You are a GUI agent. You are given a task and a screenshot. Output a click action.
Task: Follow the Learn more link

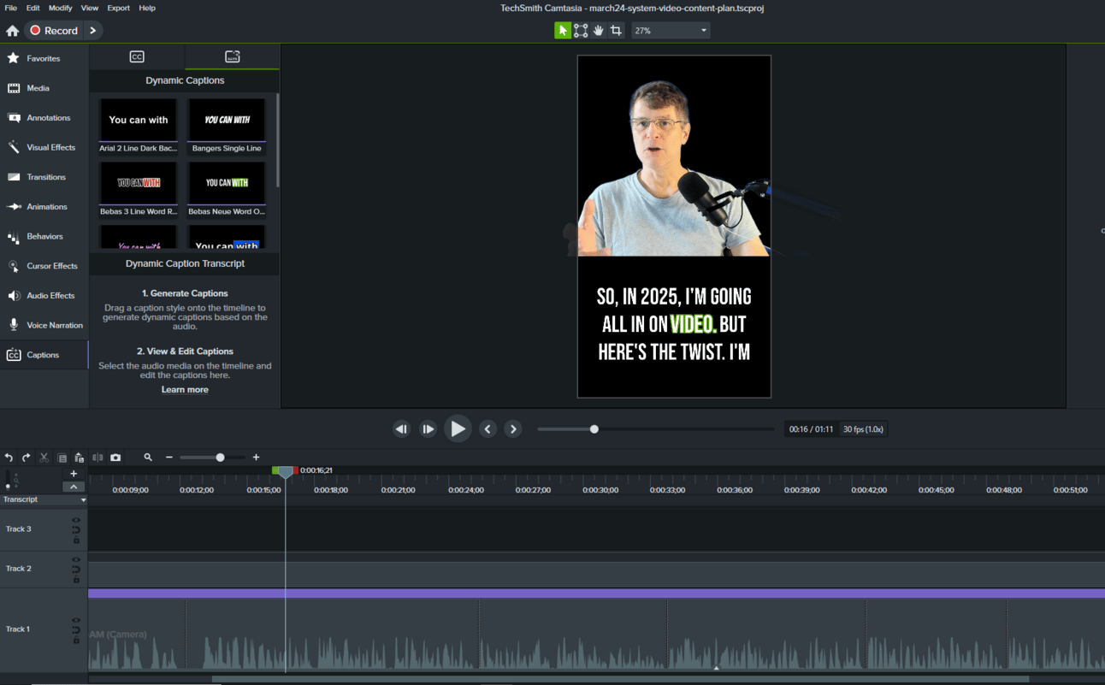(185, 390)
